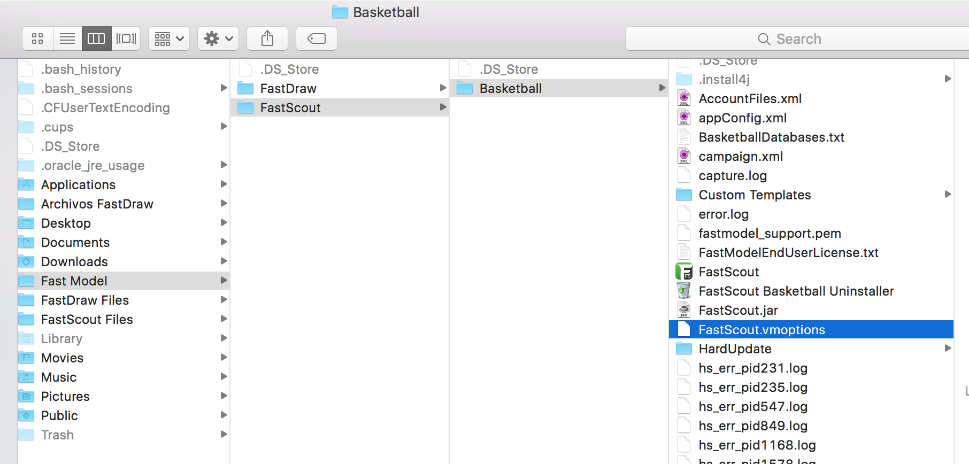Image resolution: width=969 pixels, height=464 pixels.
Task: Click the Custom Templates folder icon
Action: point(684,195)
